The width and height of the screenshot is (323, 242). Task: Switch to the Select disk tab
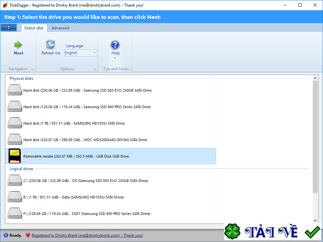click(x=34, y=28)
